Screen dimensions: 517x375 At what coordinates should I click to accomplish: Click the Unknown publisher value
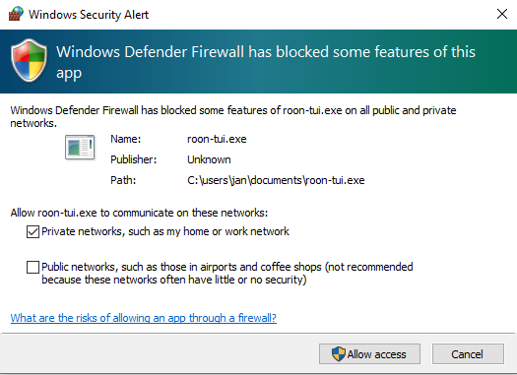[209, 159]
